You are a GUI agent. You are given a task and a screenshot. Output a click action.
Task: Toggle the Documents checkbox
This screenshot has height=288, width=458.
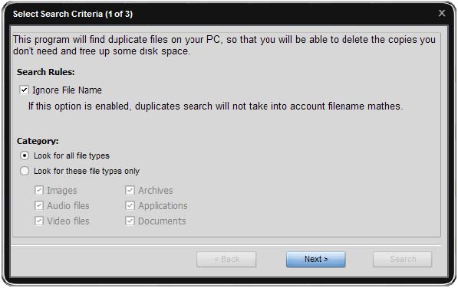coord(130,221)
